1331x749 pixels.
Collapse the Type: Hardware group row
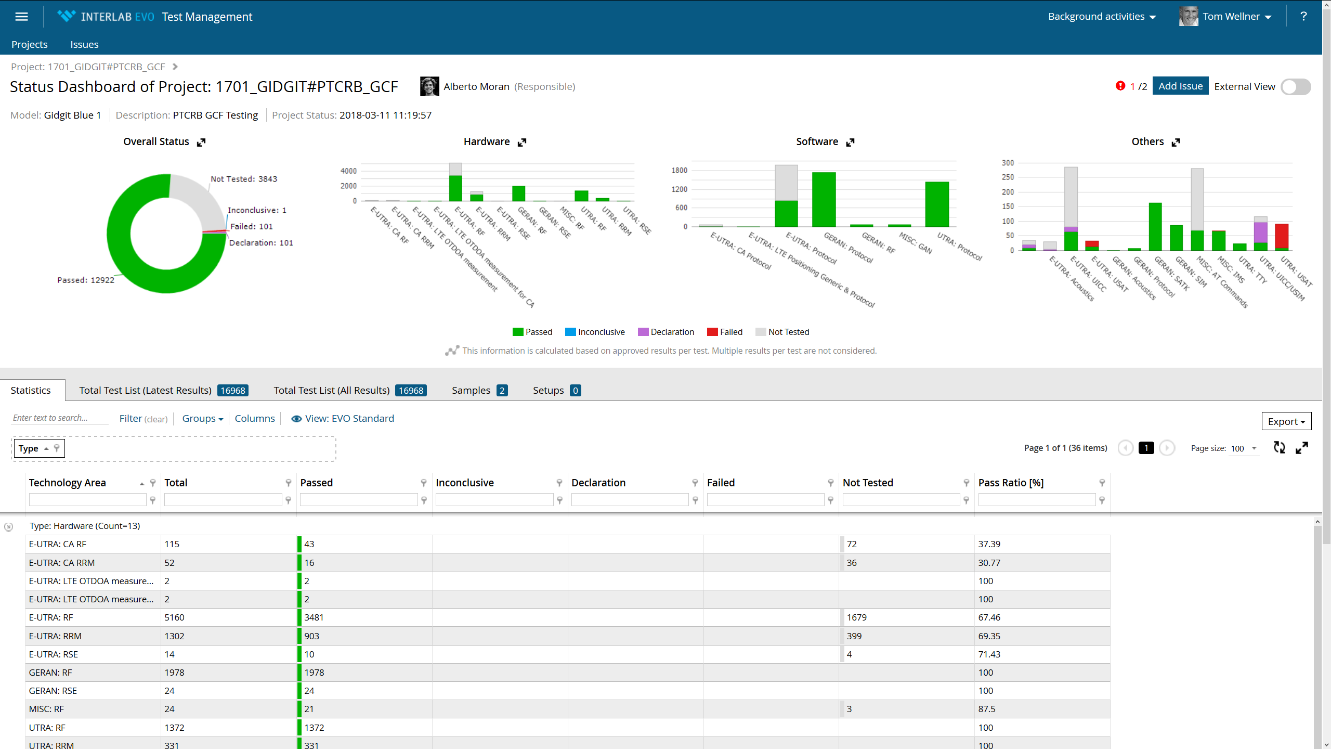tap(9, 526)
